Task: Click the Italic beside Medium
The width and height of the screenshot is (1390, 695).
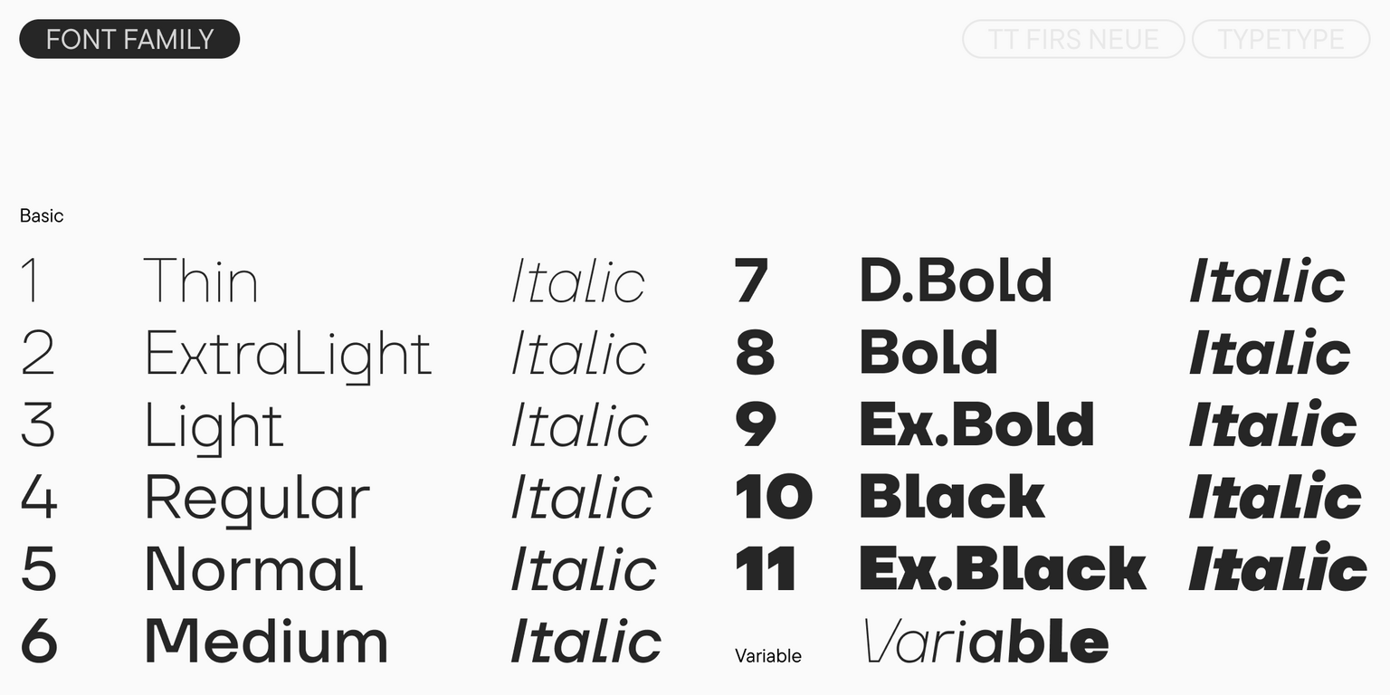Action: pos(586,641)
